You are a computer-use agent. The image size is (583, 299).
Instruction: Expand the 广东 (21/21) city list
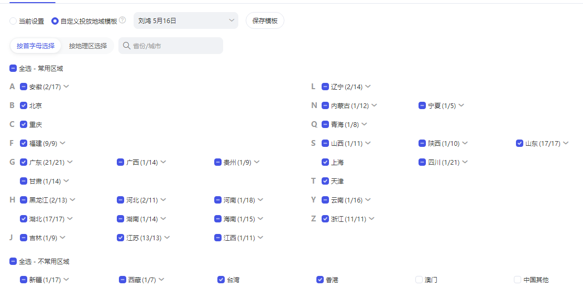click(x=70, y=162)
